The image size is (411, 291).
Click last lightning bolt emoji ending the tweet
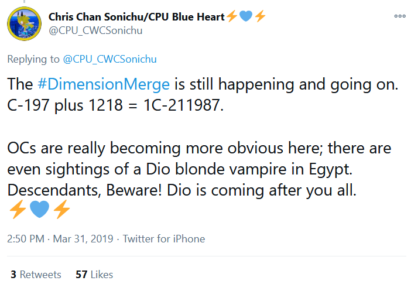point(61,209)
